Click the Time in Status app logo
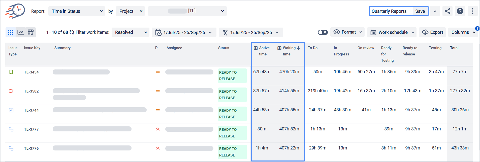Image resolution: width=480 pixels, height=162 pixels. point(15,11)
